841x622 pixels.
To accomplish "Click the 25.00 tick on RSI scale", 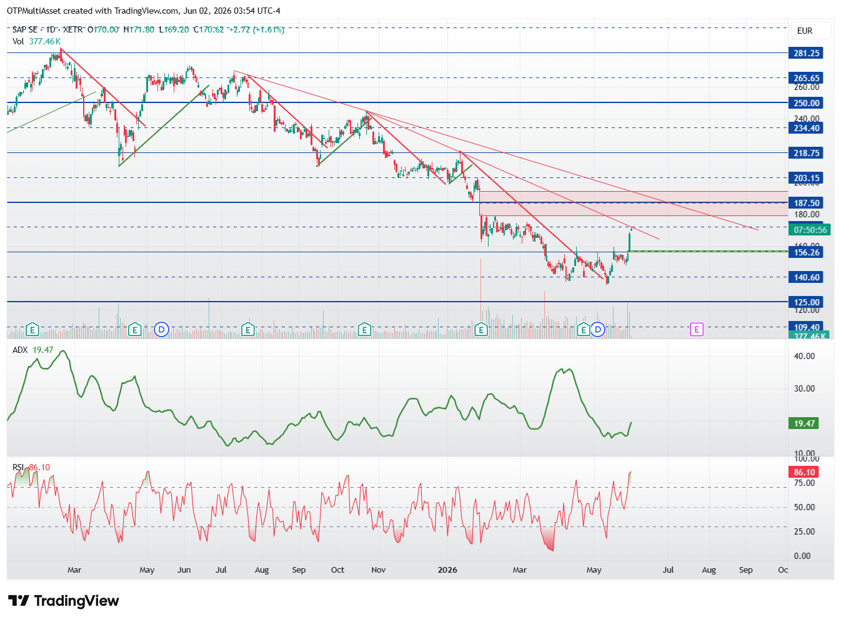I will (805, 531).
